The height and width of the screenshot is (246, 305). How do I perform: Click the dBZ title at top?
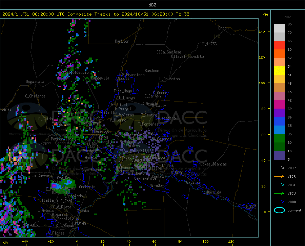point(152,5)
